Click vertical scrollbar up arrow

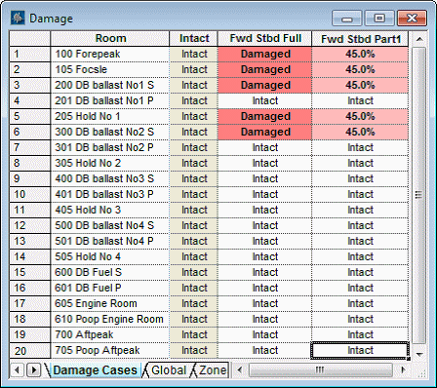click(x=419, y=39)
